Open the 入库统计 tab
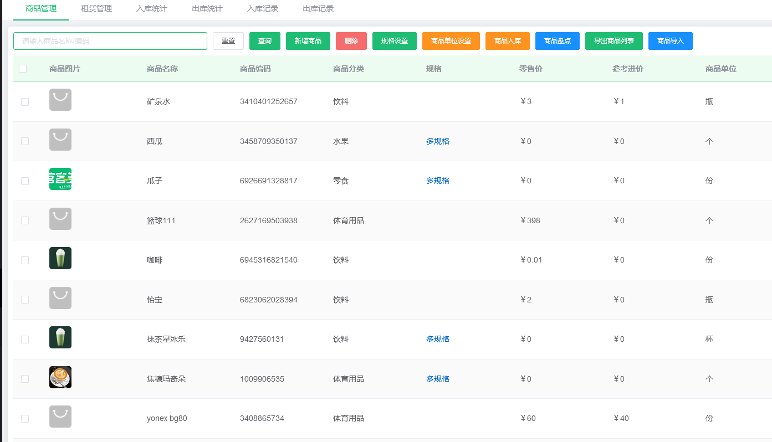Image resolution: width=772 pixels, height=442 pixels. (x=151, y=8)
